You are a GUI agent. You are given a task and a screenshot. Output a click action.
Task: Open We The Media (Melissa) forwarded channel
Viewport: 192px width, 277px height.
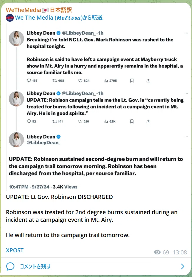[54, 18]
